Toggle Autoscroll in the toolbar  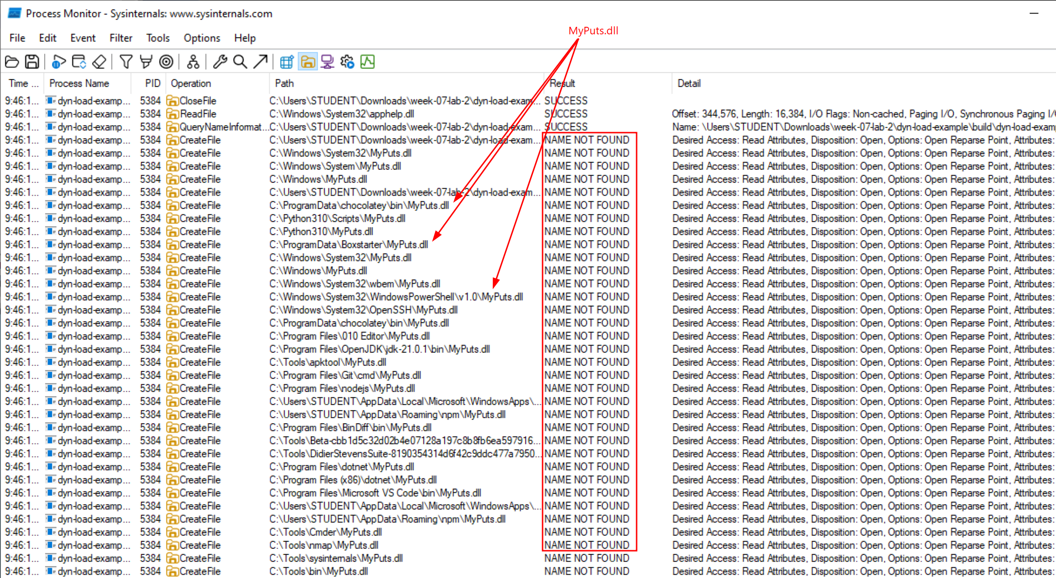pos(79,62)
